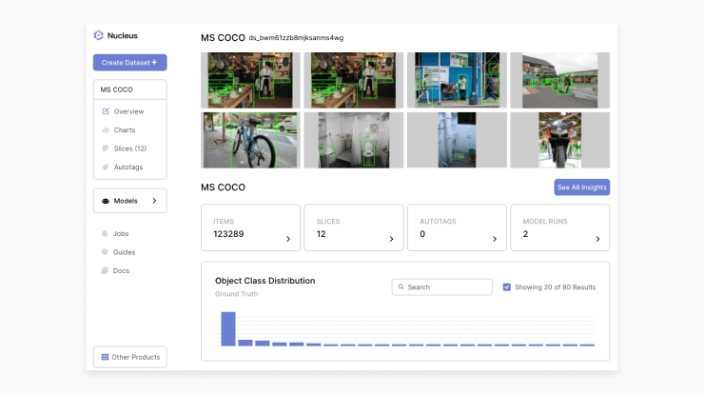
Task: Click the Nucleus logo icon
Action: [98, 35]
